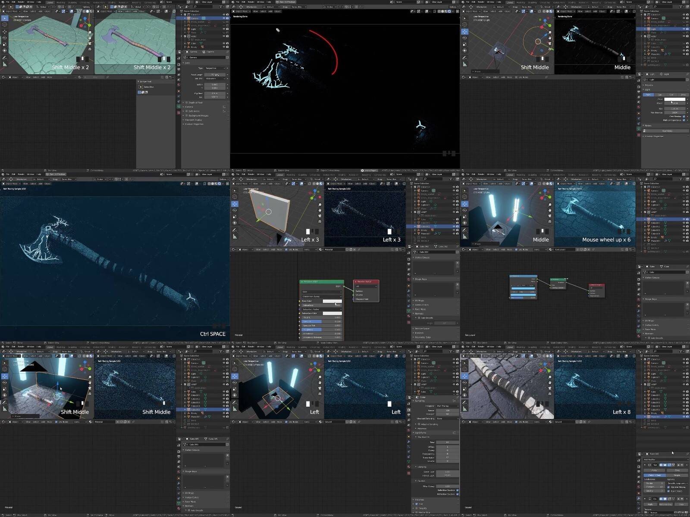Select the Cursor tool in the center 'Left x 3' window
690x517 pixels.
click(x=235, y=197)
